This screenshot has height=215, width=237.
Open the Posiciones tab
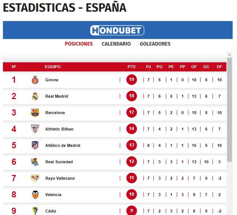pos(79,44)
